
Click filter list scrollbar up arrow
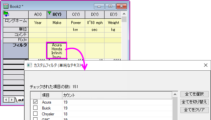[175, 95]
